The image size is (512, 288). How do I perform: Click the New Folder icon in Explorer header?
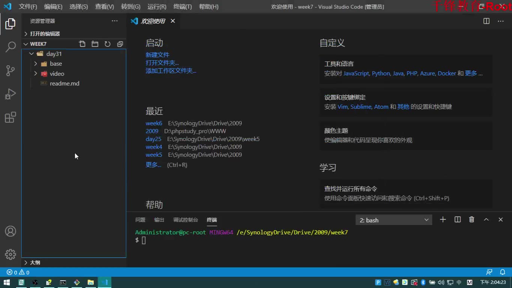pyautogui.click(x=95, y=44)
